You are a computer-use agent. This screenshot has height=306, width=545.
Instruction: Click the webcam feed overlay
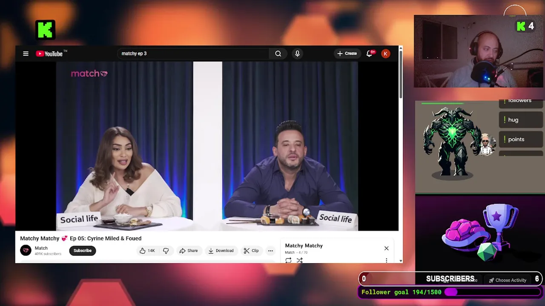[479, 51]
